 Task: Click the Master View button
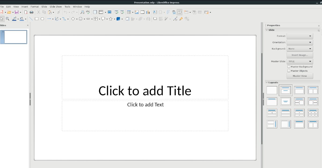pos(300,76)
